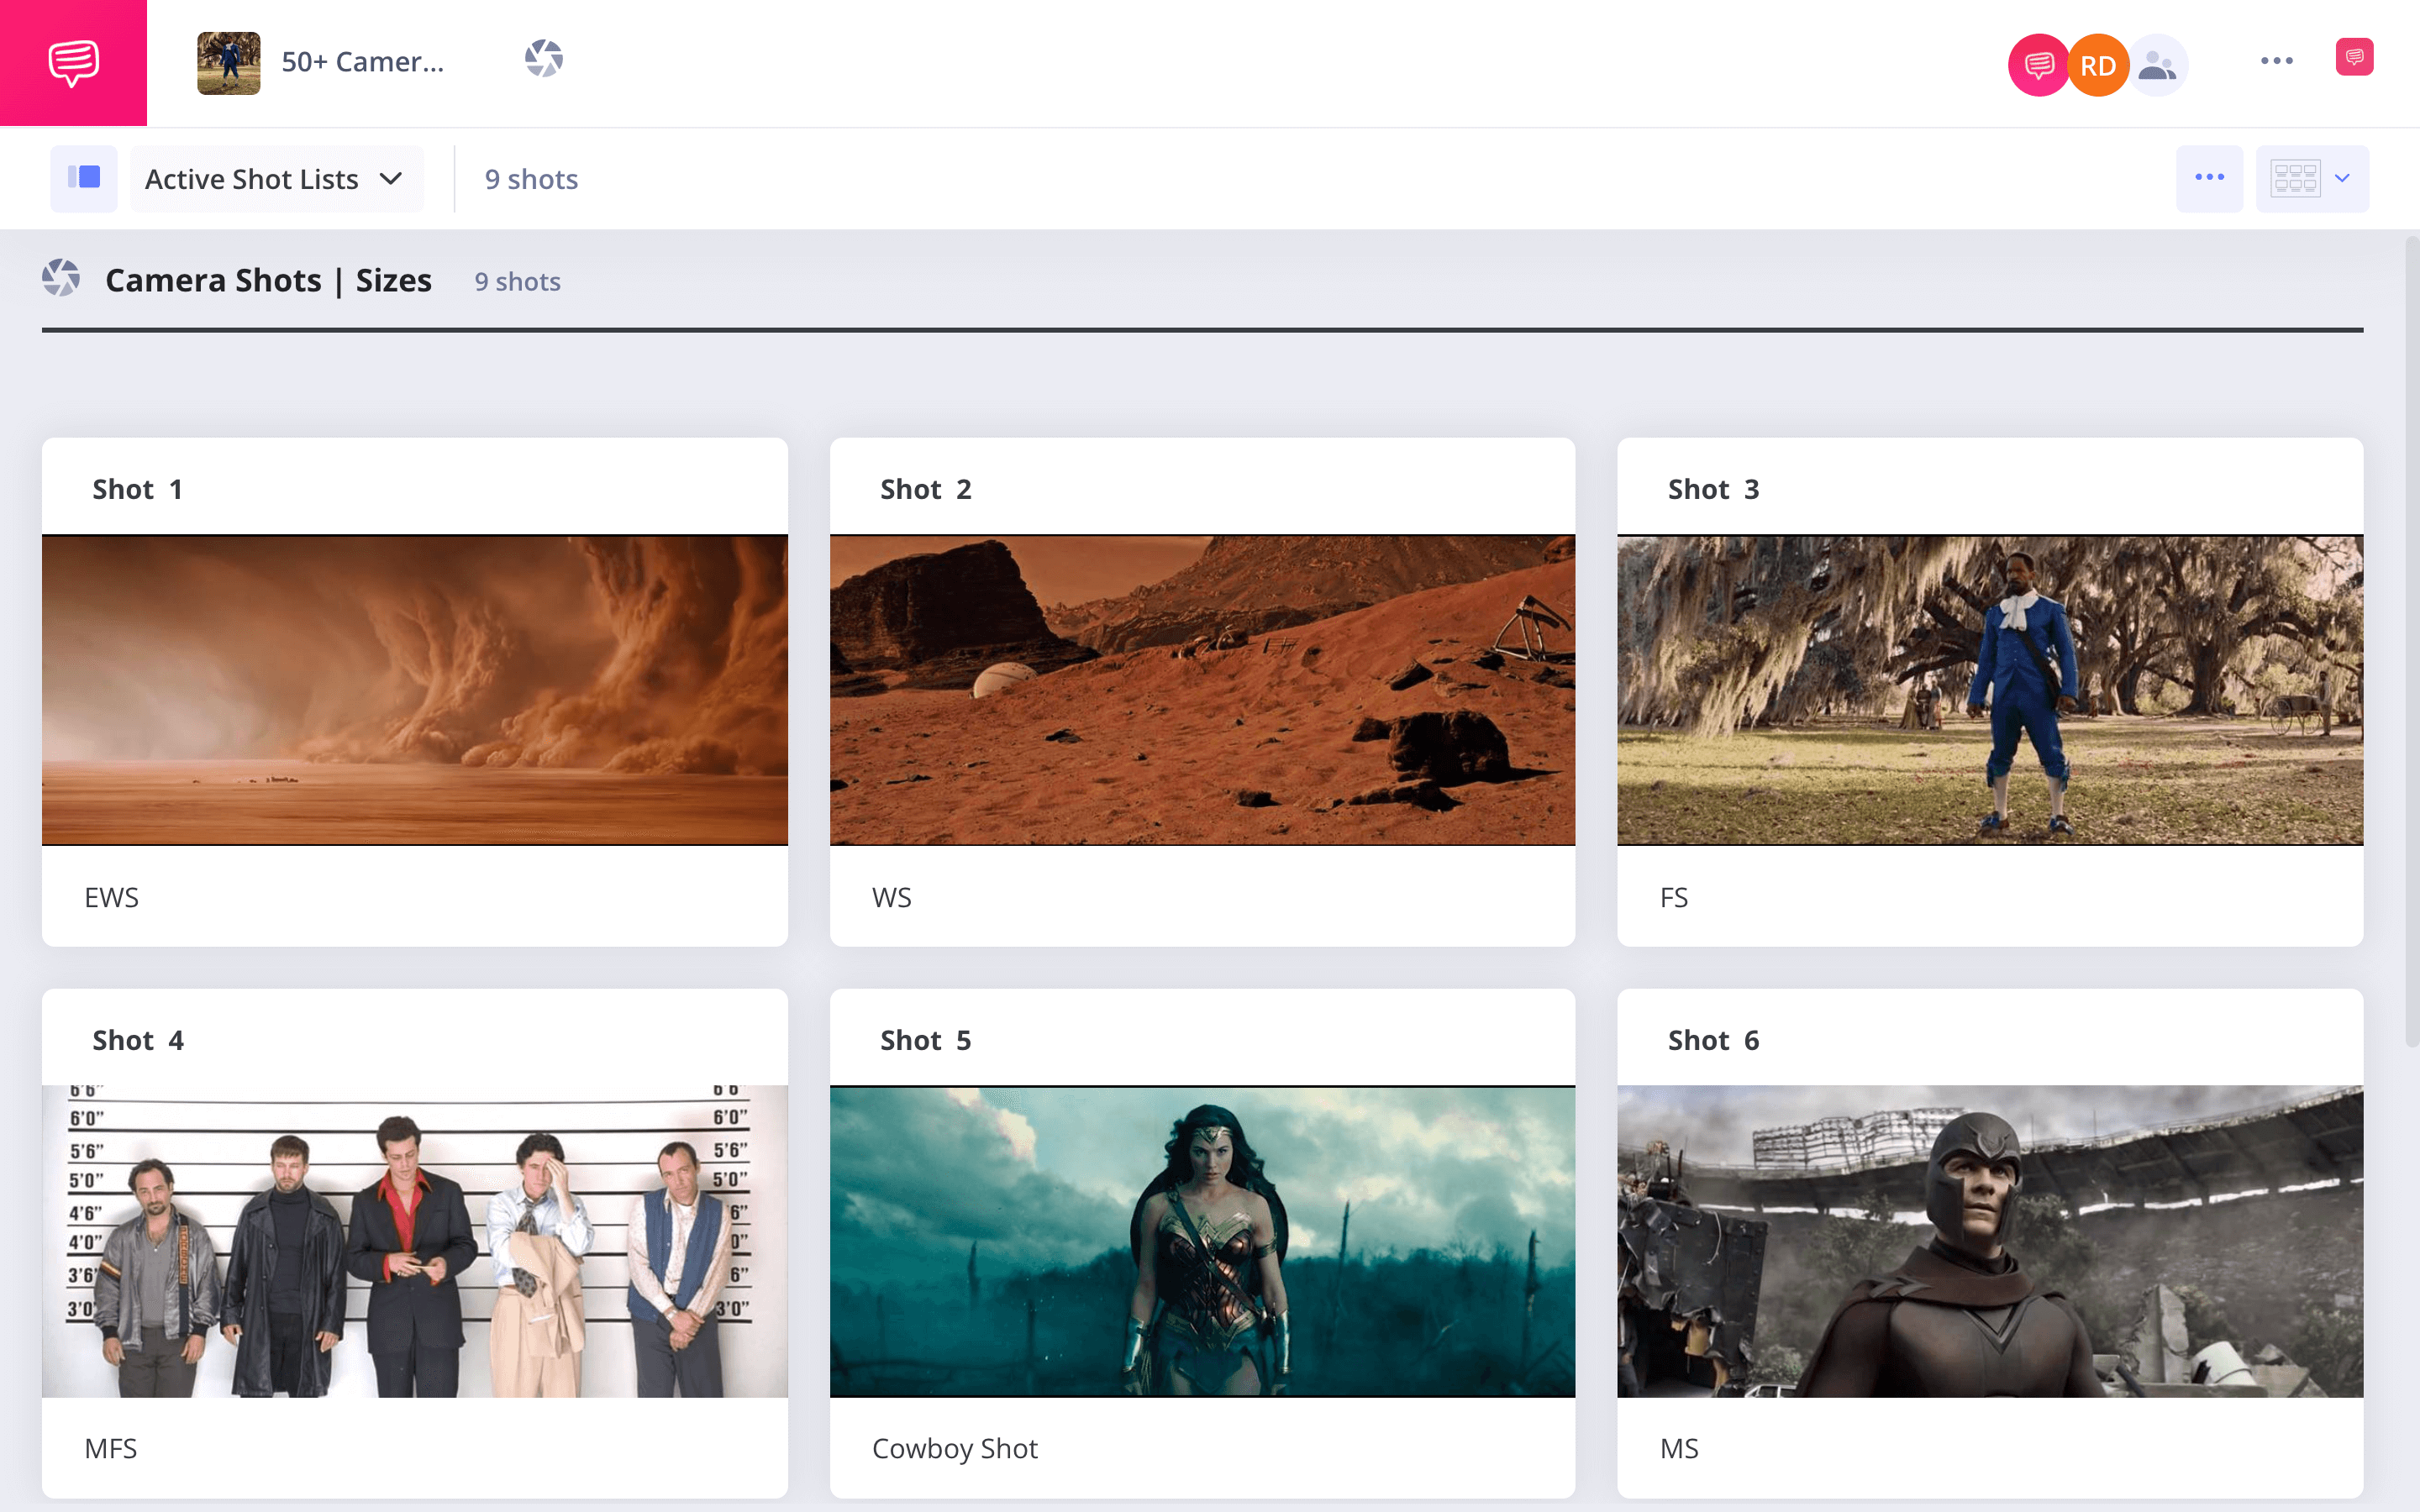Click the camera shutter icon in the header
The height and width of the screenshot is (1512, 2420).
(x=544, y=59)
